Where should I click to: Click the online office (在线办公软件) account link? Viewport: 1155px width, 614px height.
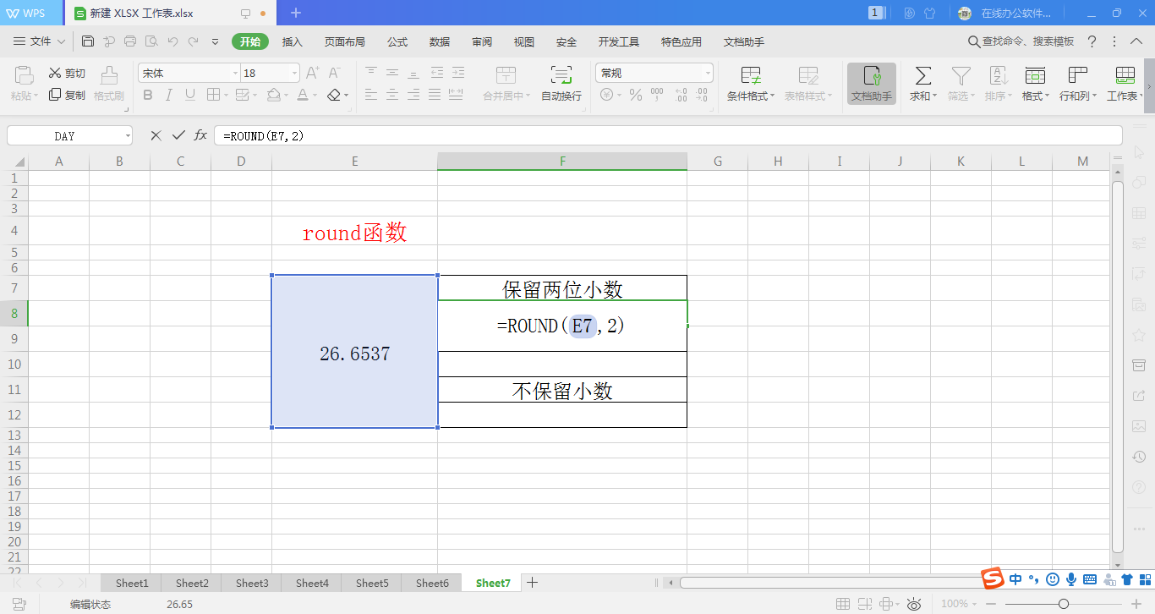pos(1015,13)
